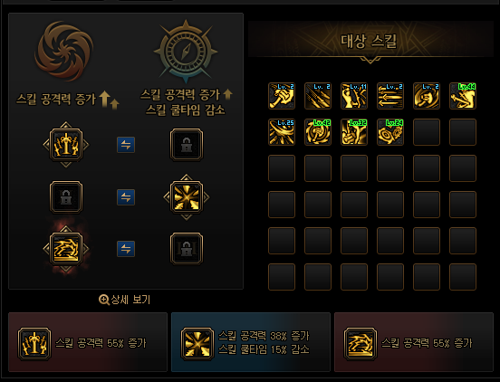Image resolution: width=500 pixels, height=382 pixels.
Task: Click the locked slot in the second row
Action: (66, 197)
